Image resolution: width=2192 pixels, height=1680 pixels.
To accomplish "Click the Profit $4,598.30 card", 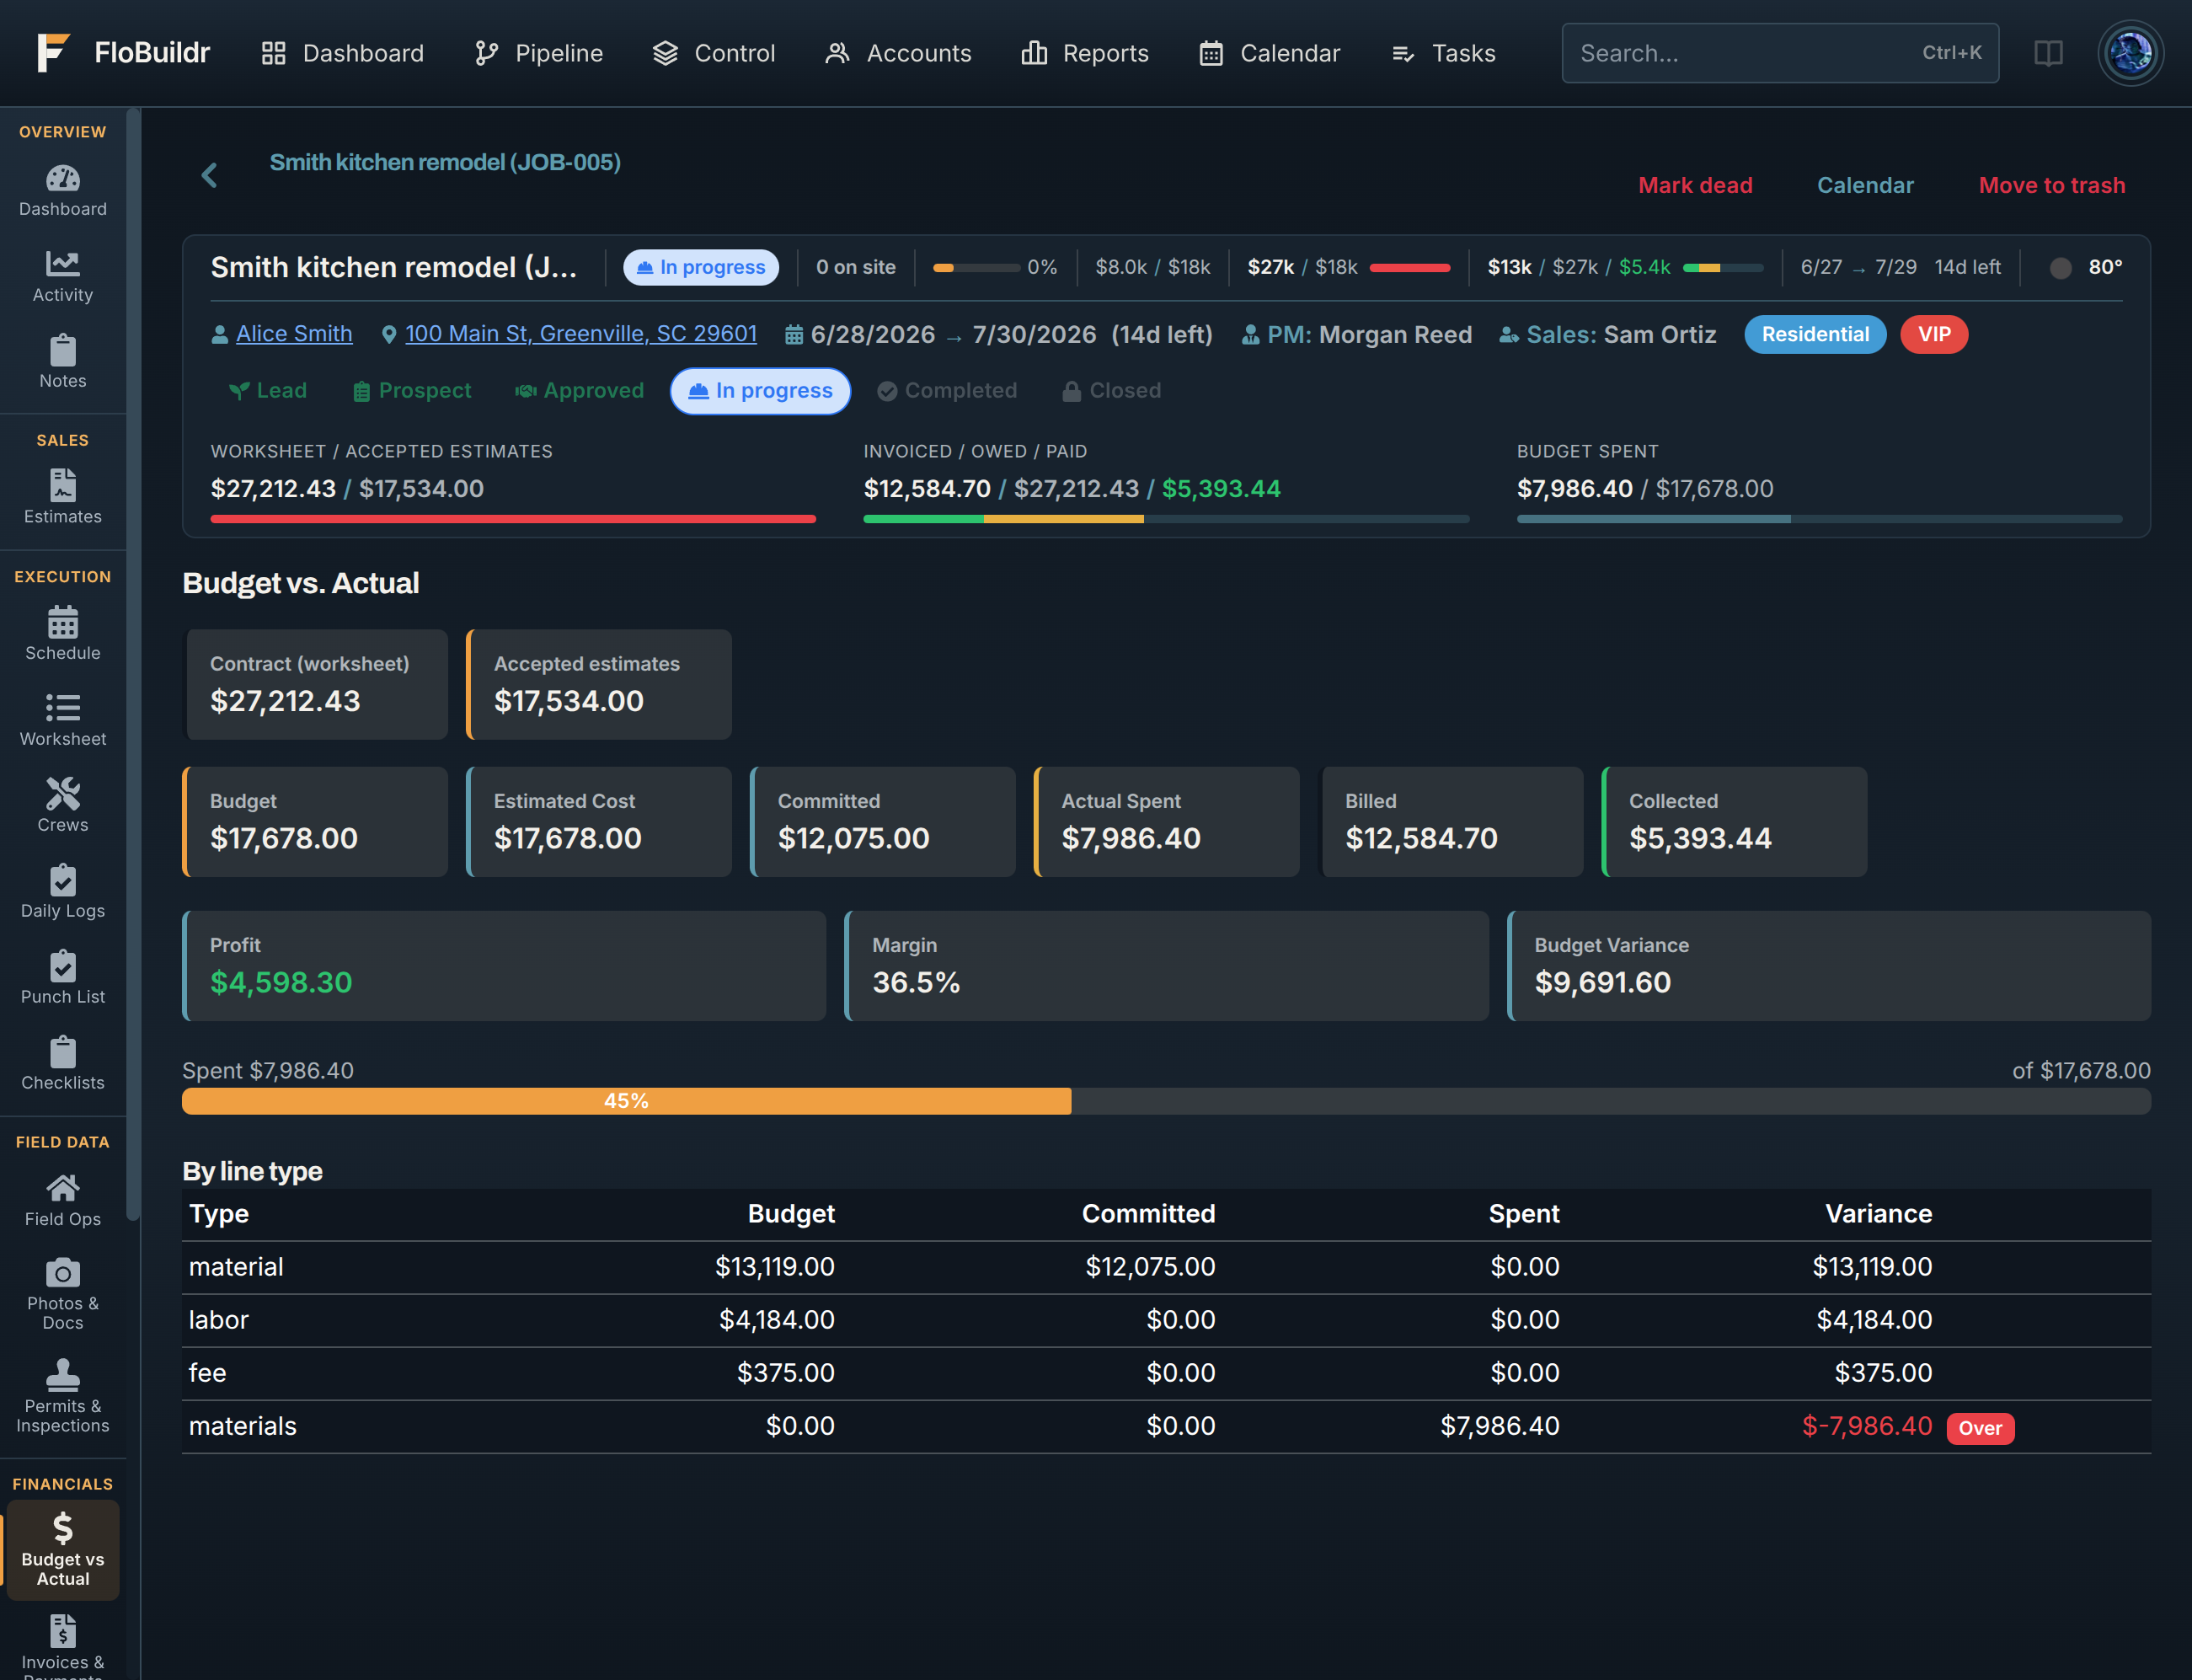I will click(504, 966).
